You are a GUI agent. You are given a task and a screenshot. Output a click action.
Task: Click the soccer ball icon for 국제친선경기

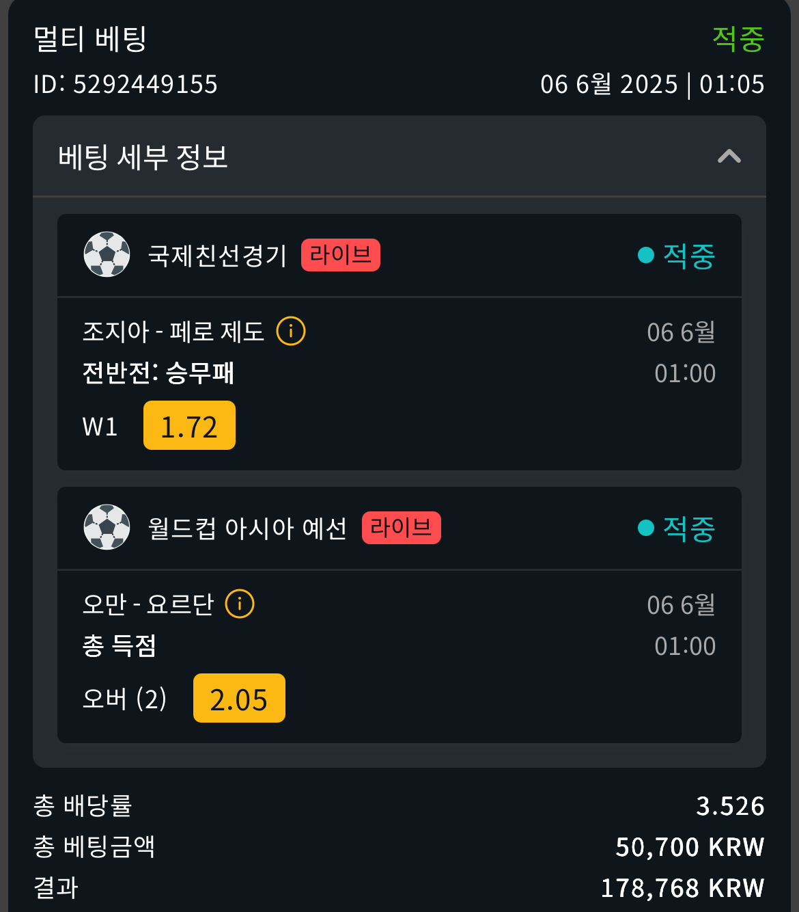(x=107, y=254)
